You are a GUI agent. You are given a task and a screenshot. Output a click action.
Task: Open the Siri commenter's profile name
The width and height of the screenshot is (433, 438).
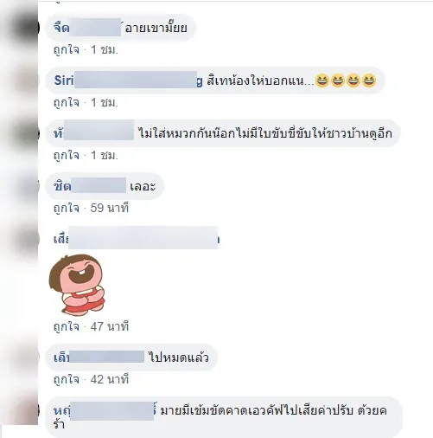pyautogui.click(x=128, y=80)
